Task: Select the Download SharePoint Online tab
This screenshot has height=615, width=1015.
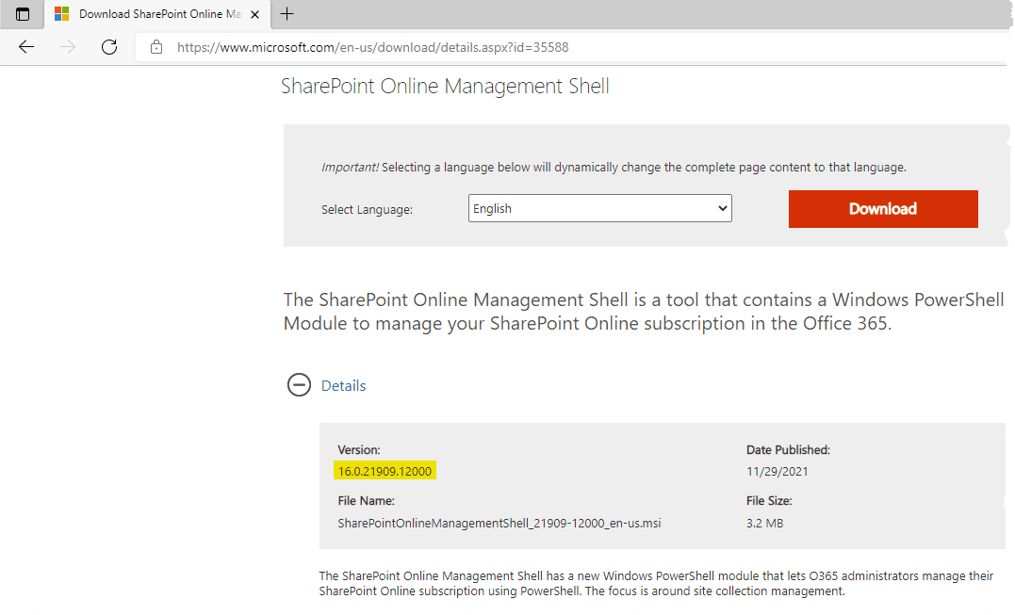Action: click(x=157, y=14)
